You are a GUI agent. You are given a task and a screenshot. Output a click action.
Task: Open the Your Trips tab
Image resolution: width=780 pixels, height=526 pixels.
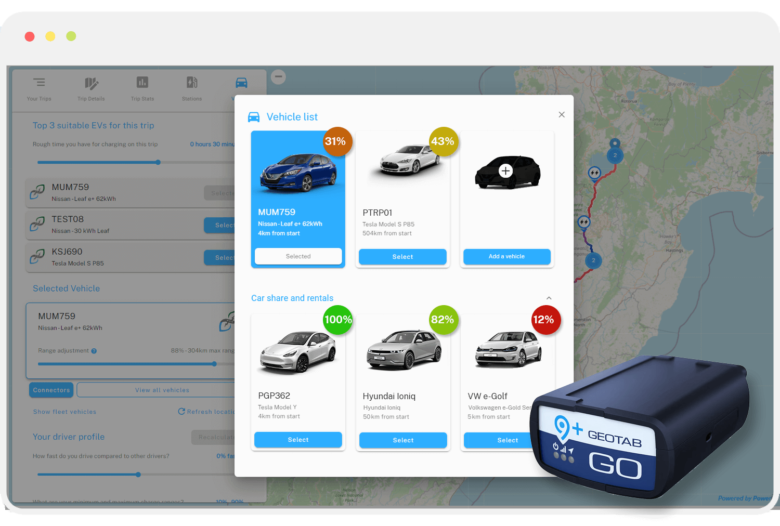point(39,89)
